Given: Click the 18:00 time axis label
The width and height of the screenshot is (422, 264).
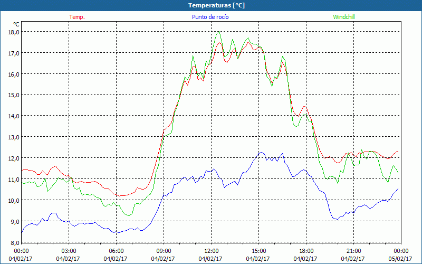Looking at the screenshot, I should tap(306, 251).
